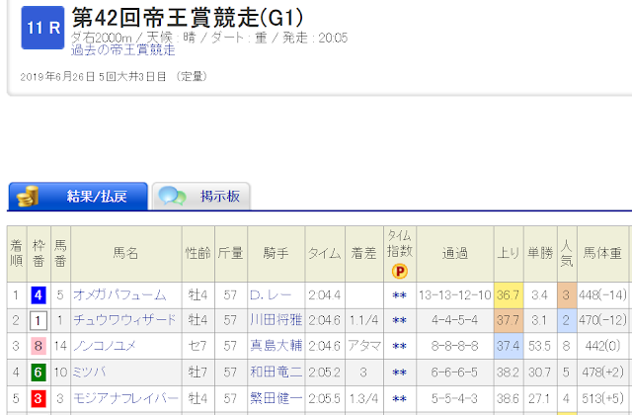The image size is (632, 415).
Task: Click passing order 5-5-4-3
Action: pyautogui.click(x=454, y=399)
